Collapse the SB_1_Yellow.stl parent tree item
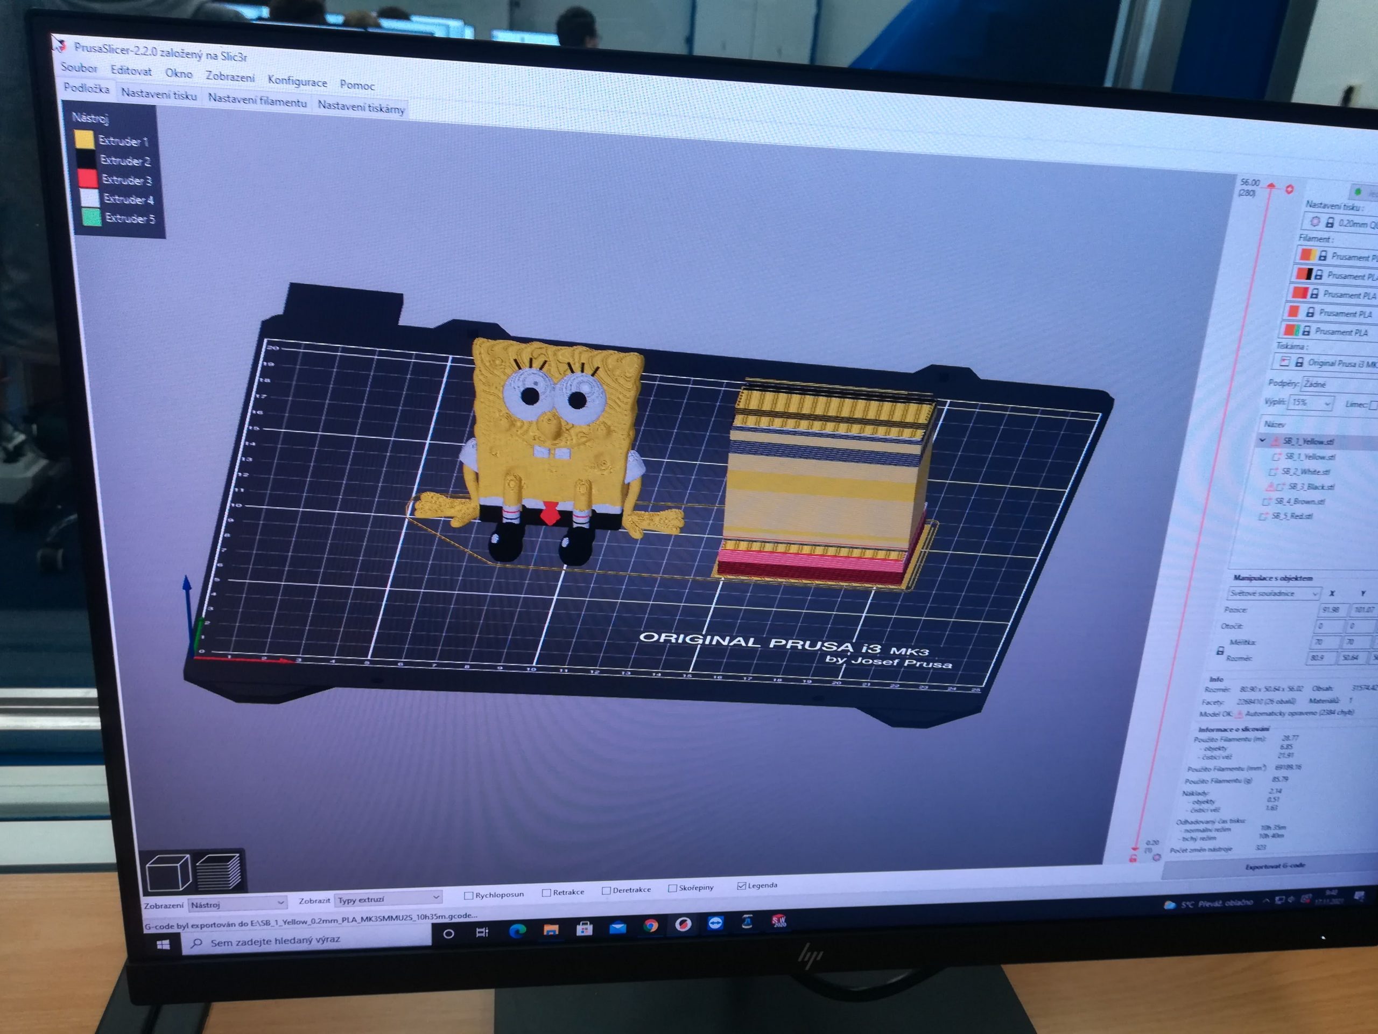This screenshot has width=1378, height=1034. 1262,441
